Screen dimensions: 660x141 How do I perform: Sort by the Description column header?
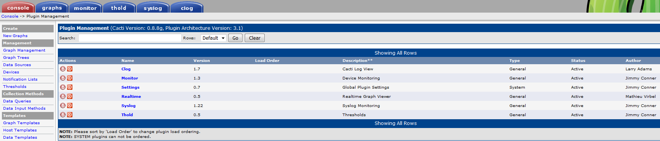(357, 60)
